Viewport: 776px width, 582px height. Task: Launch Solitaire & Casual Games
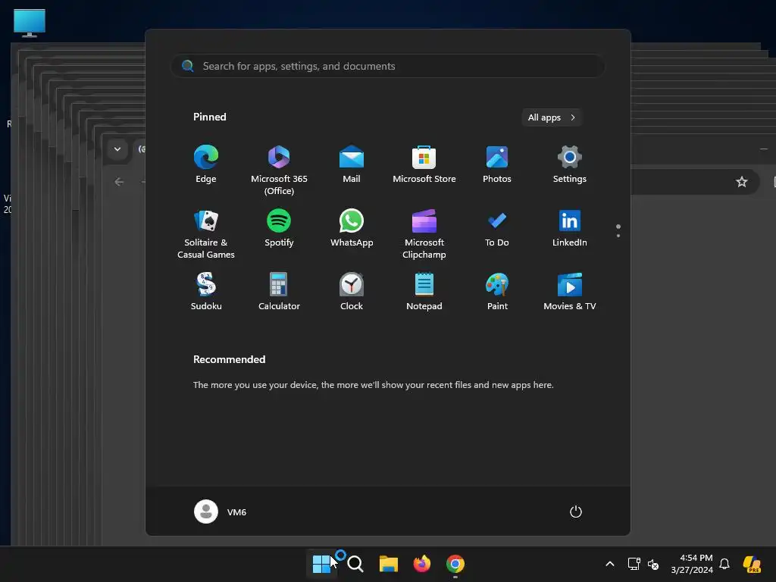click(206, 234)
